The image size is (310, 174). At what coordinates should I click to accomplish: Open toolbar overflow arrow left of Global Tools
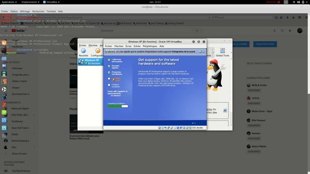click(213, 53)
